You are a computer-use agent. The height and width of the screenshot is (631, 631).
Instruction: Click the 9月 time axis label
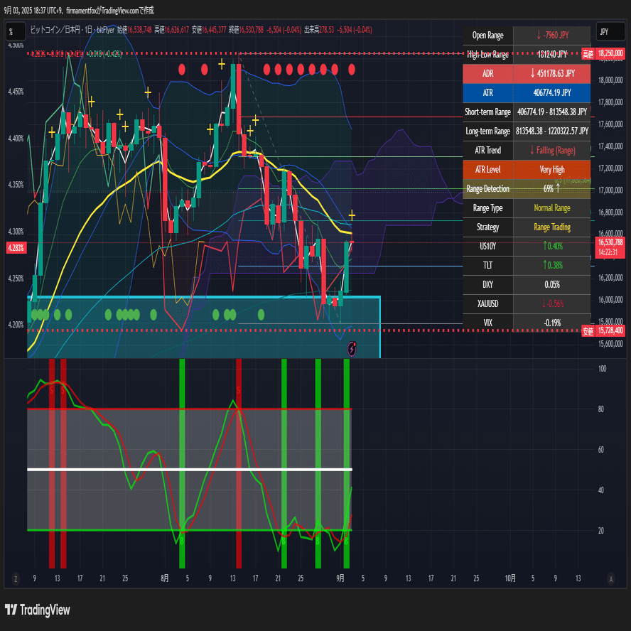pyautogui.click(x=340, y=578)
